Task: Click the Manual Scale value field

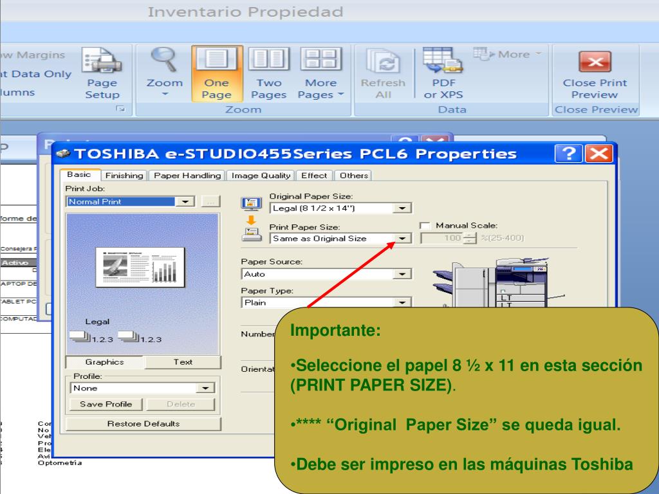Action: coord(442,238)
